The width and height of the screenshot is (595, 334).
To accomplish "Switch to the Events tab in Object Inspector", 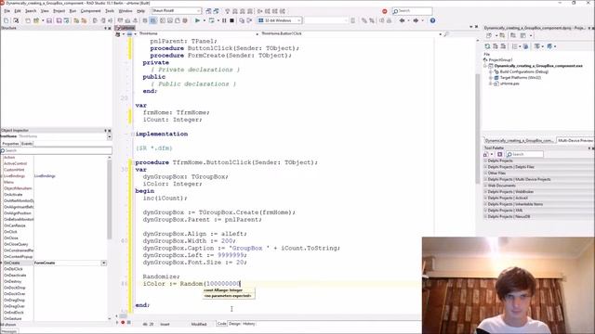I will tap(27, 144).
